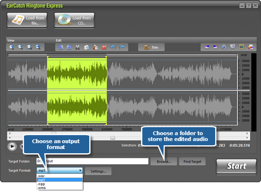Start the ringtone conversion
This screenshot has height=192, width=261.
tap(236, 166)
